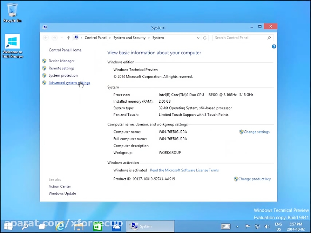This screenshot has width=311, height=233.
Task: Click the shield icon beside Device Manager
Action: (x=44, y=61)
